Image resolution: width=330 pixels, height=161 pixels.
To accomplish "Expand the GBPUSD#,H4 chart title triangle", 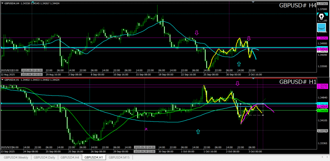I will coord(2,3).
